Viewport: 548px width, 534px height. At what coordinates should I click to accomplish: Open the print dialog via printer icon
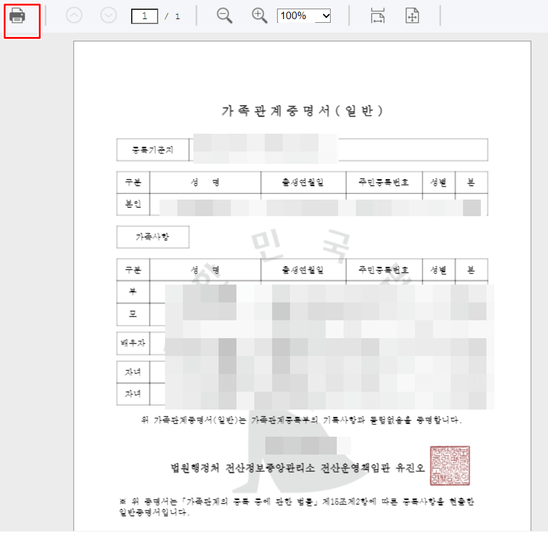(x=18, y=15)
